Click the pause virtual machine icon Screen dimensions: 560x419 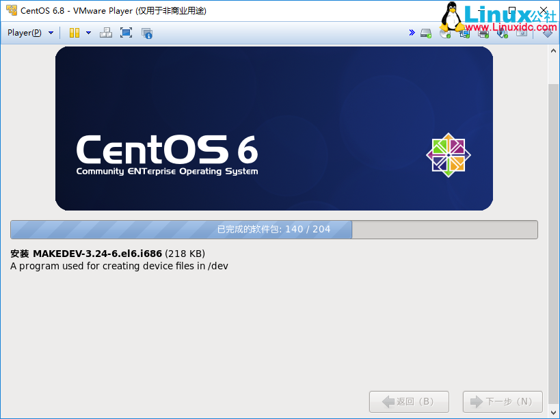point(74,33)
